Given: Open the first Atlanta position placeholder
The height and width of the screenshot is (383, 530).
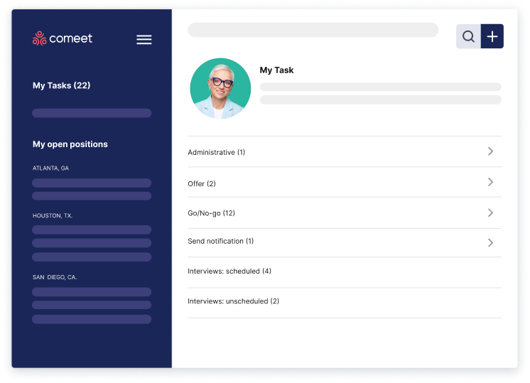Looking at the screenshot, I should (92, 183).
